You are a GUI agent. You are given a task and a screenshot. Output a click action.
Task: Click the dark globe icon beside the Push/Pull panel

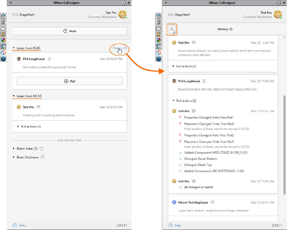pyautogui.click(x=3, y=59)
